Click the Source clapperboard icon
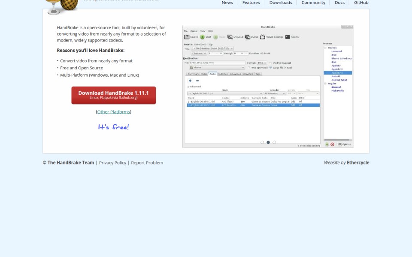The image size is (412, 257). pyautogui.click(x=187, y=37)
